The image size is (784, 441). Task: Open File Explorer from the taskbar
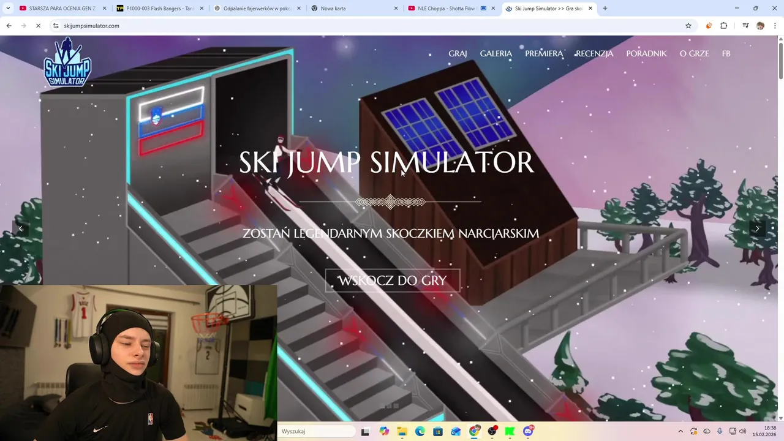click(402, 431)
